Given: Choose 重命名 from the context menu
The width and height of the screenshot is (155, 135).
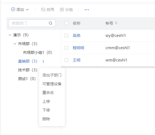Looking at the screenshot, I should point(48,93).
